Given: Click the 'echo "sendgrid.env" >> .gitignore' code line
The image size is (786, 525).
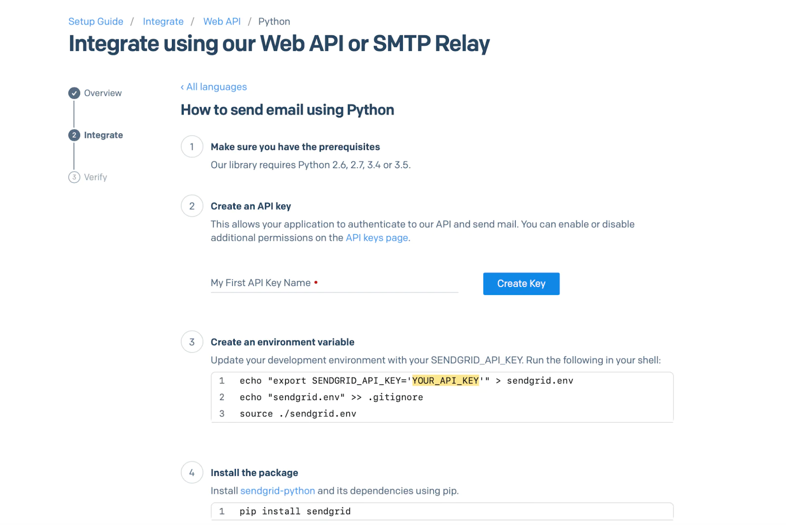Looking at the screenshot, I should 331,397.
